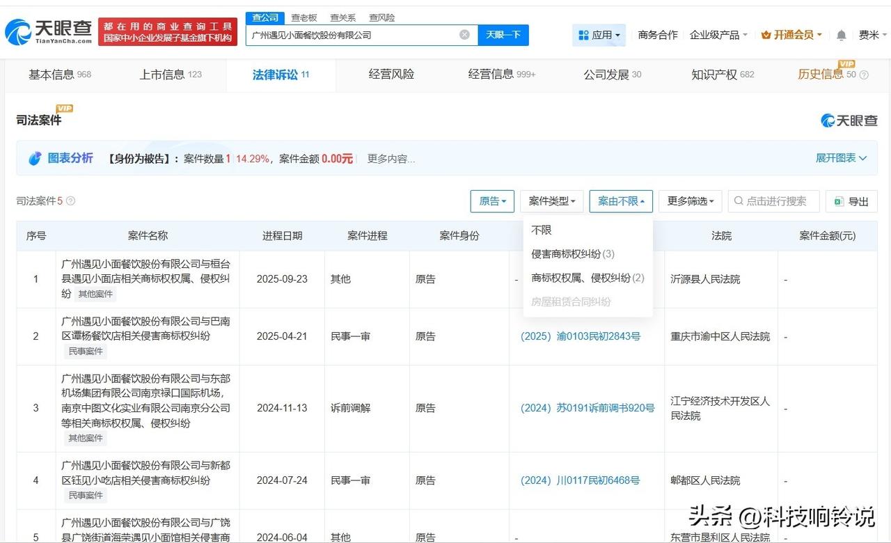Click the 案件名称 column header

point(148,236)
